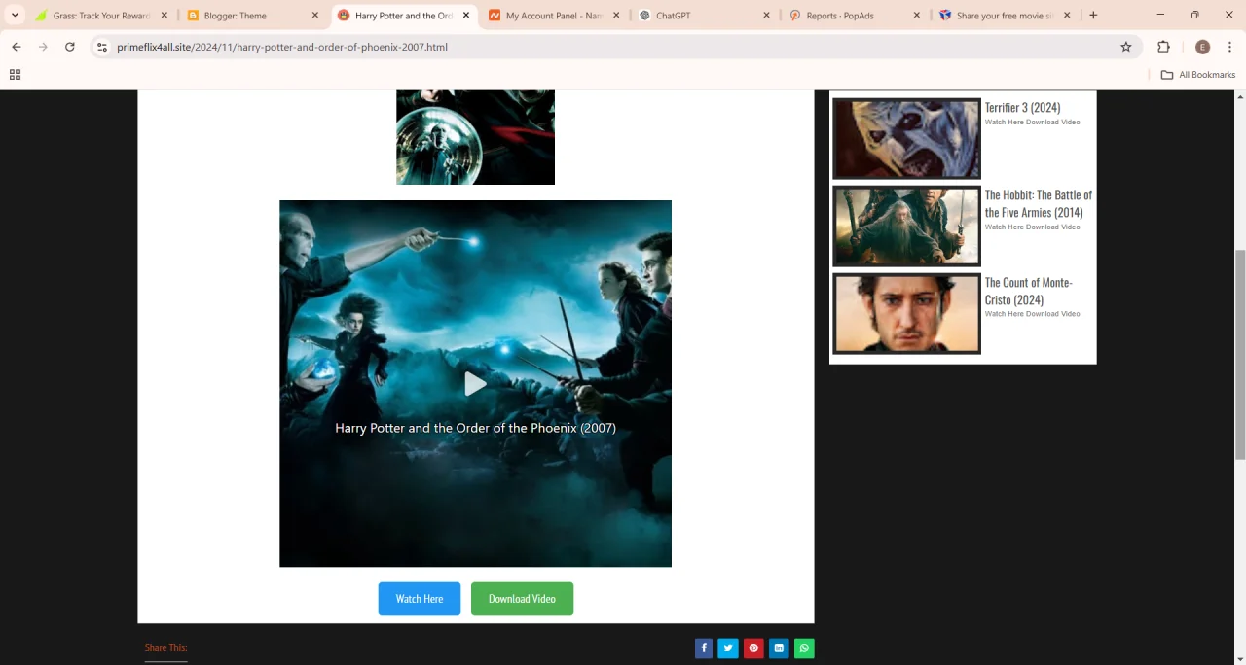Click the Share This: label
Screen dimensions: 1246x665
click(x=165, y=647)
